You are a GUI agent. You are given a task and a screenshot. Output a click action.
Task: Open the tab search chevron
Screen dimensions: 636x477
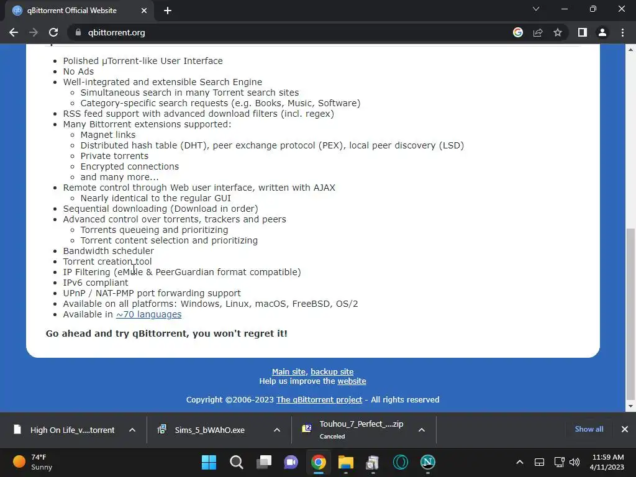(536, 9)
